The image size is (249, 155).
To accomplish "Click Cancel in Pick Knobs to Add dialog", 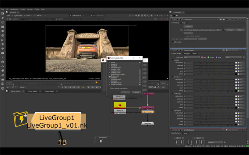I will [136, 92].
